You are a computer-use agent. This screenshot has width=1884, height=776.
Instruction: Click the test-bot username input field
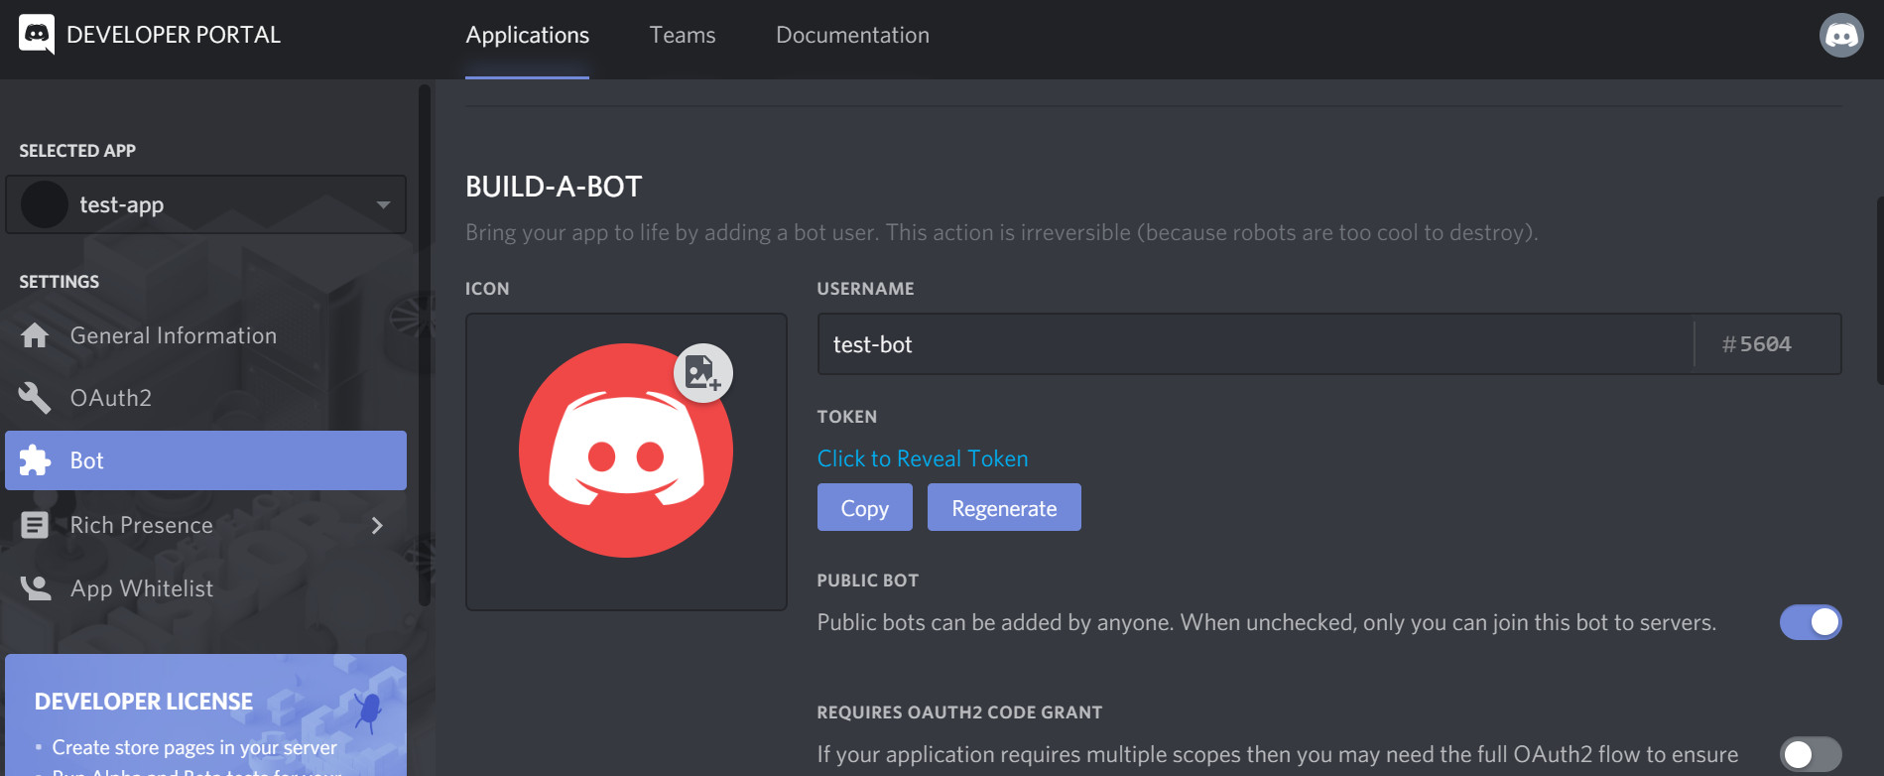click(x=1255, y=344)
